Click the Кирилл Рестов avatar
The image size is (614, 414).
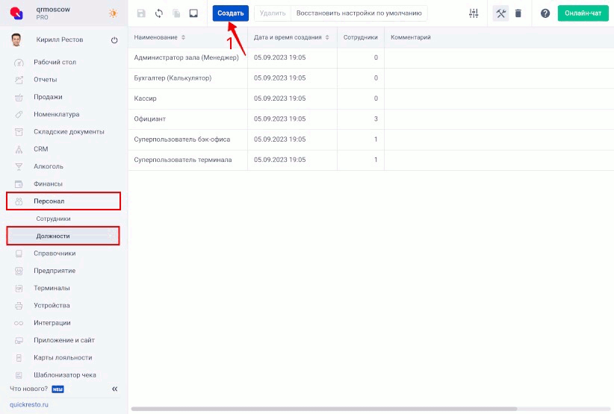point(16,40)
